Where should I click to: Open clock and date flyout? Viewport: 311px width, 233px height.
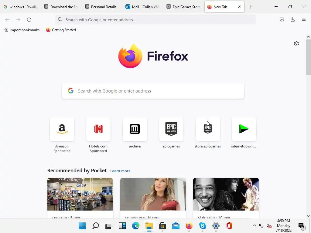(284, 226)
